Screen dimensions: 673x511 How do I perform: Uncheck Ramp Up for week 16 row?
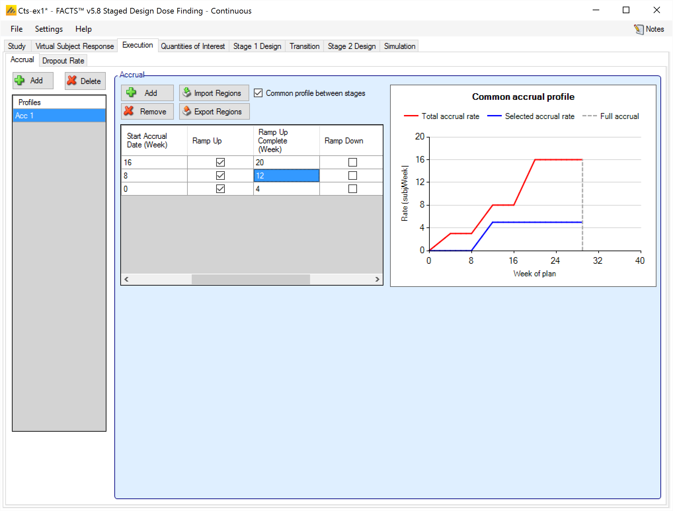[x=220, y=162]
